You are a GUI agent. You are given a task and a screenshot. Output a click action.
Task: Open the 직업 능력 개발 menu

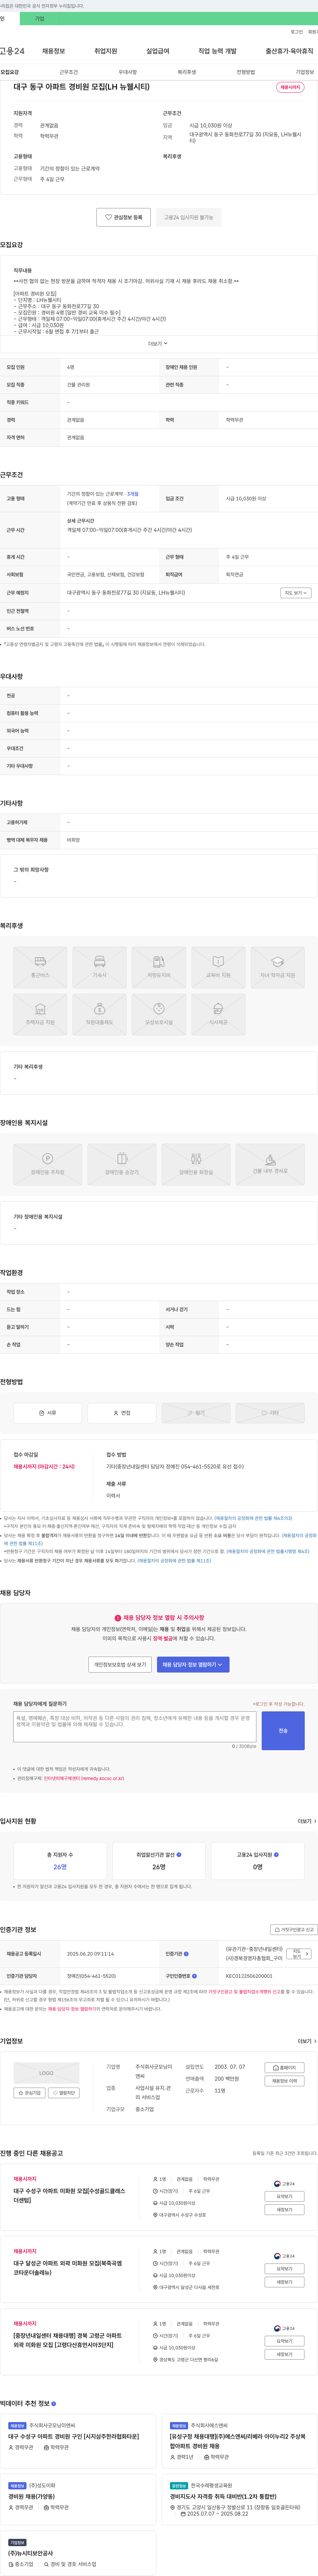pyautogui.click(x=217, y=51)
